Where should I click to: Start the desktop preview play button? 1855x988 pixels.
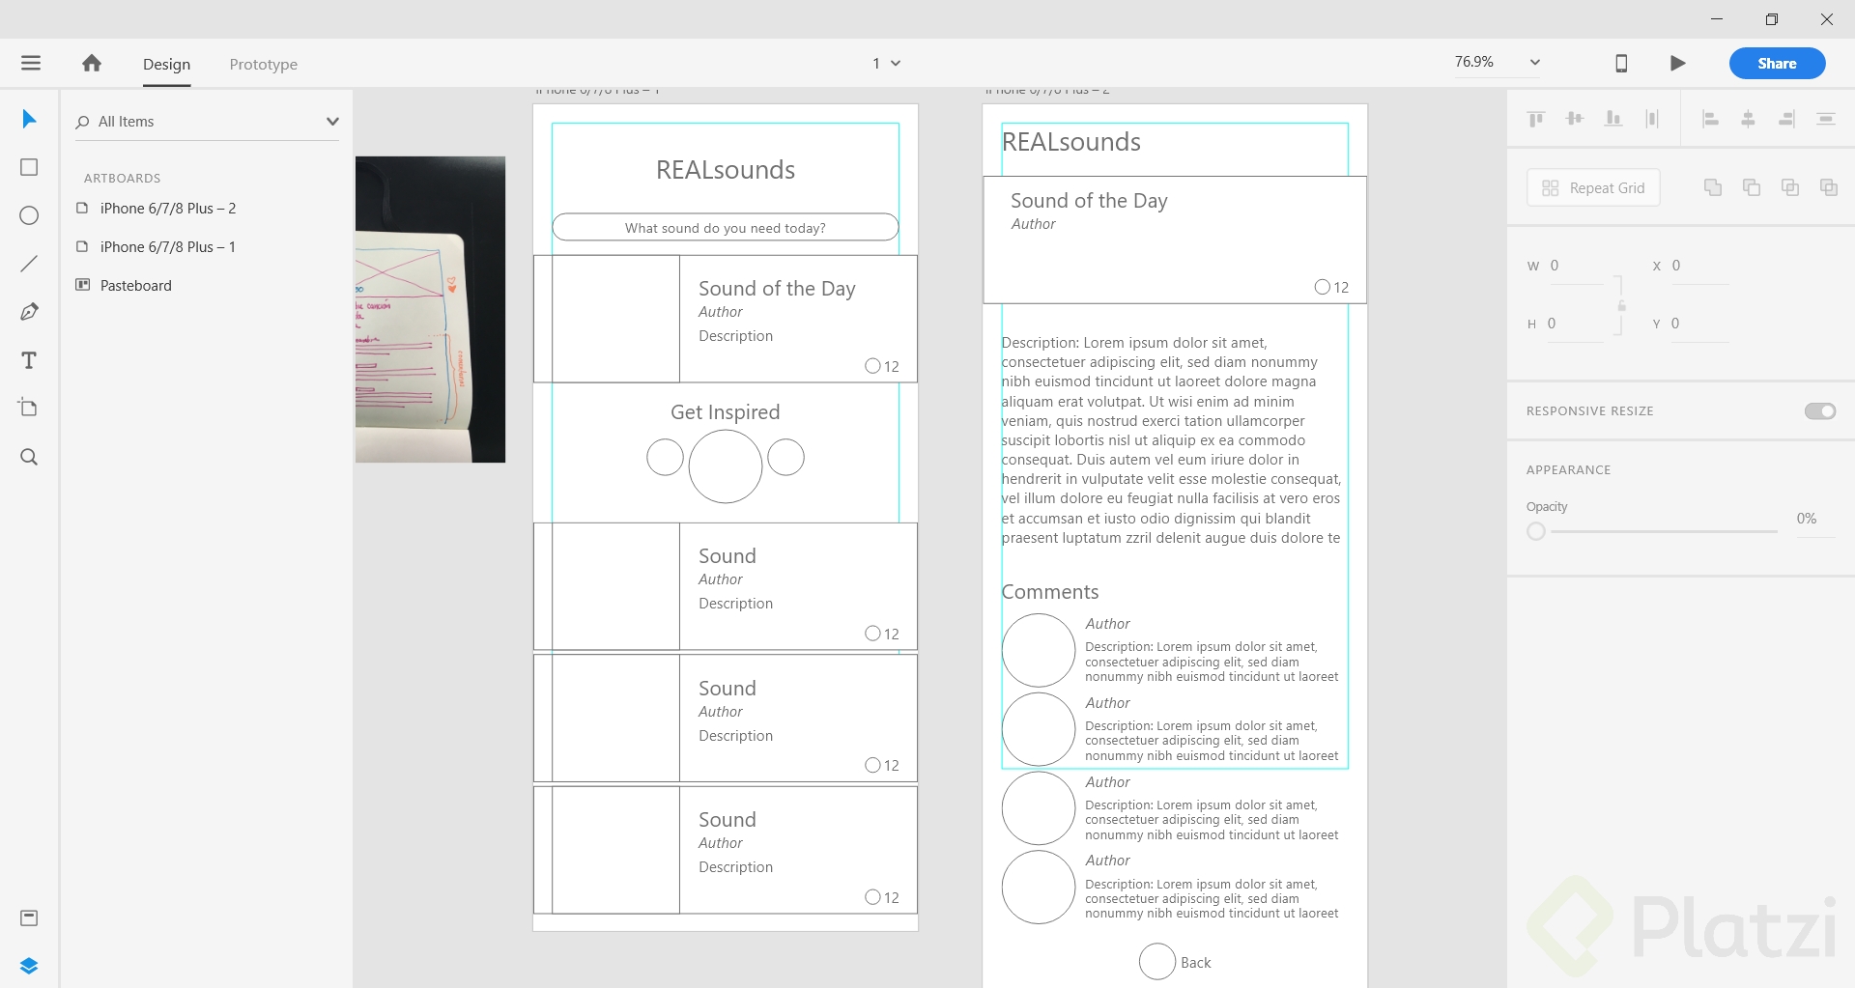coord(1678,63)
